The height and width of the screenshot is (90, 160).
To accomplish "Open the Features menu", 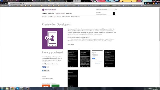I will tap(51, 13).
